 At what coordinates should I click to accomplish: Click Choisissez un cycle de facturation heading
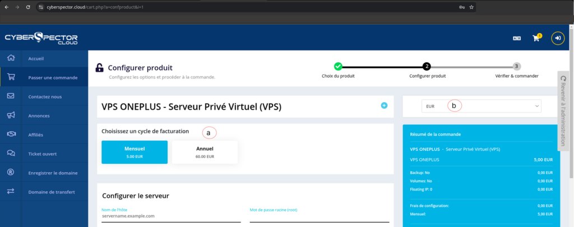(x=145, y=131)
